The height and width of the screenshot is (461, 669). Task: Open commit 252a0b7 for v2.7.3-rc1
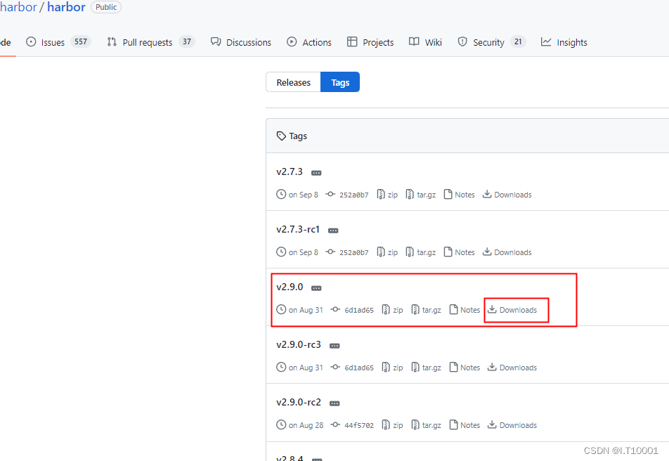[347, 252]
